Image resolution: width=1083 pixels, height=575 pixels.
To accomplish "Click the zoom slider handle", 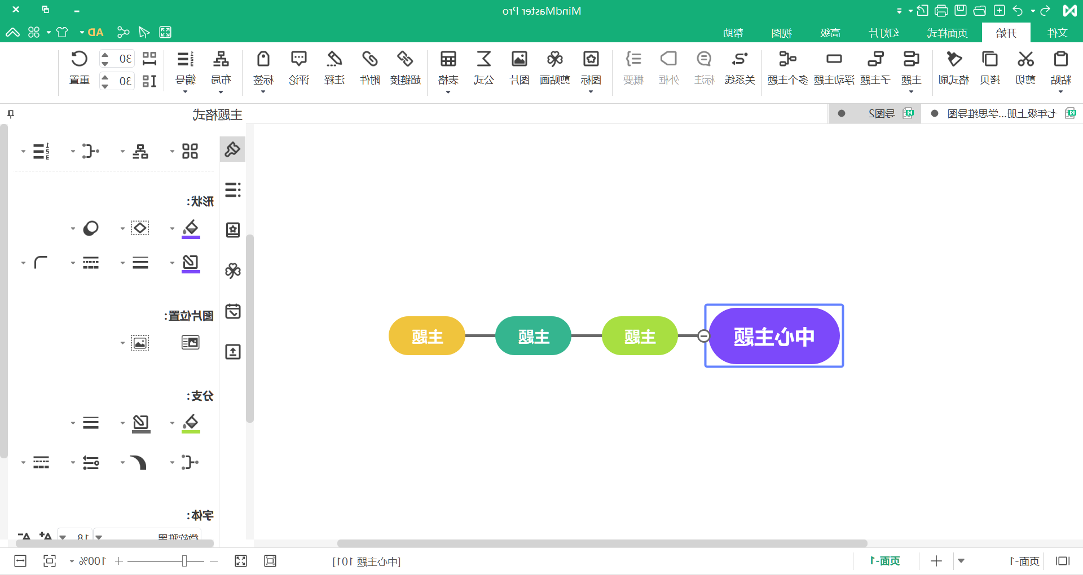I will click(x=184, y=561).
